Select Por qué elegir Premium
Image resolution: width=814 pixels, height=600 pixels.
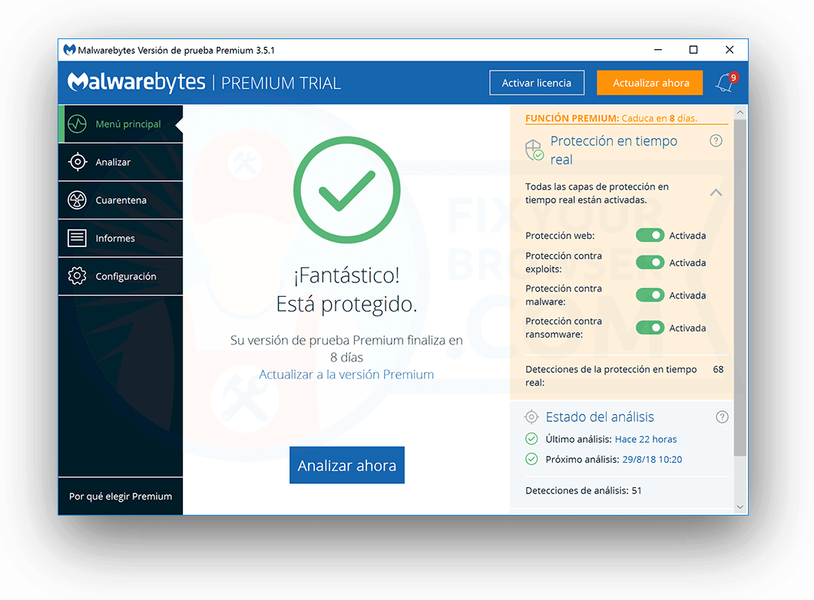[121, 496]
